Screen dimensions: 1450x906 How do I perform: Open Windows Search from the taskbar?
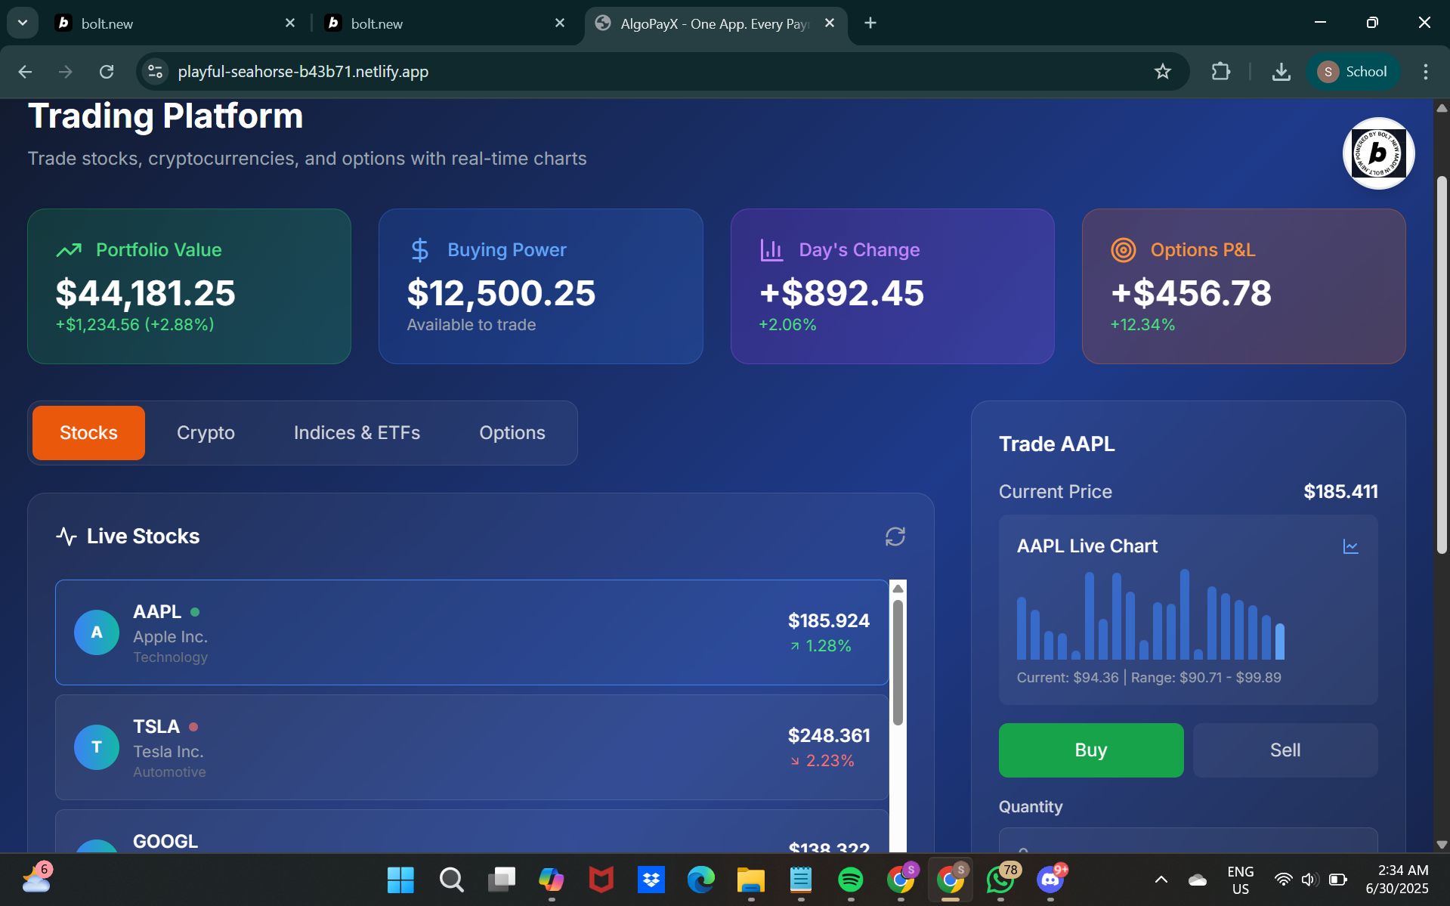pyautogui.click(x=451, y=880)
